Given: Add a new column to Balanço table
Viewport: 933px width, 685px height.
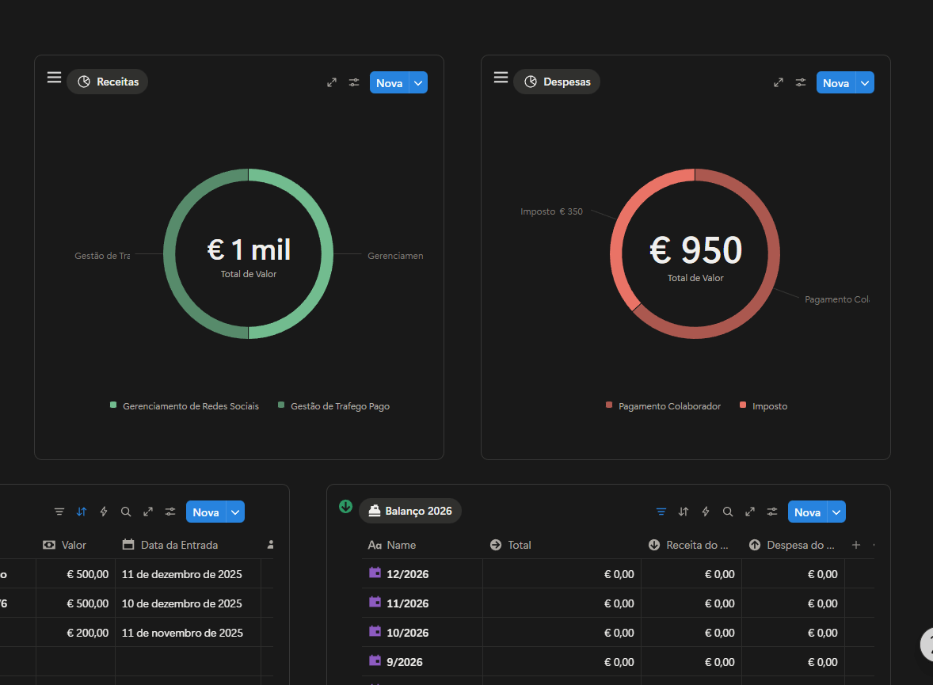Looking at the screenshot, I should point(855,545).
